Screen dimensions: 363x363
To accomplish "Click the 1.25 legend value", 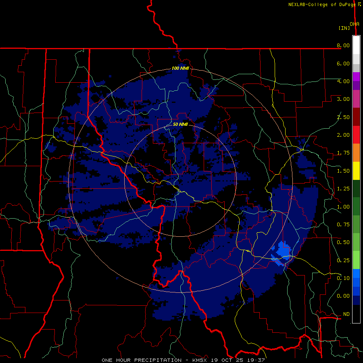I will point(343,189).
